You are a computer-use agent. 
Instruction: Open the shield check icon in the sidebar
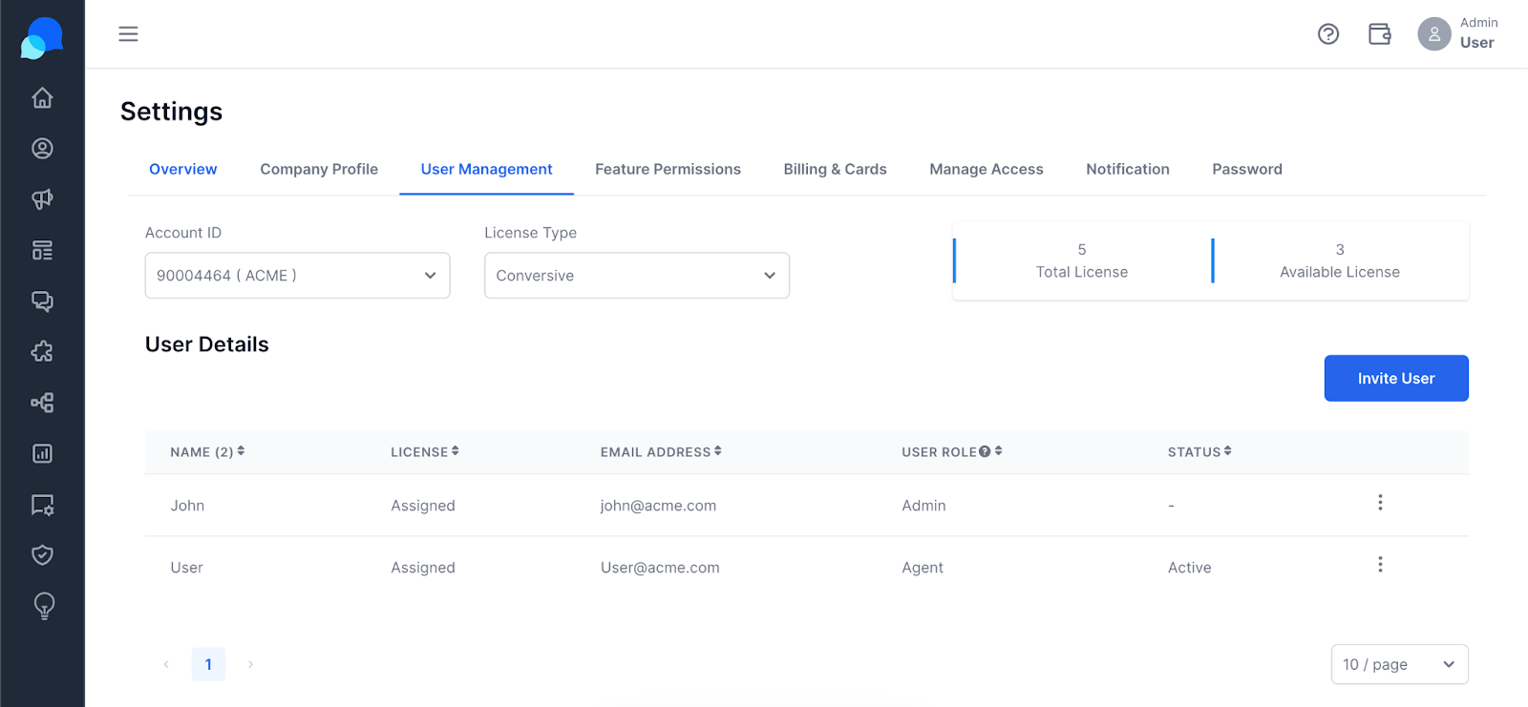(x=42, y=555)
